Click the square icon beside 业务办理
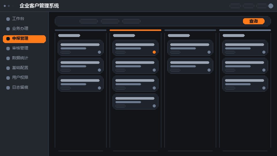 (x=8, y=29)
